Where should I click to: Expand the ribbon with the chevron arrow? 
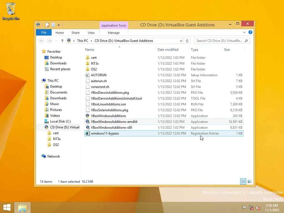(244, 32)
